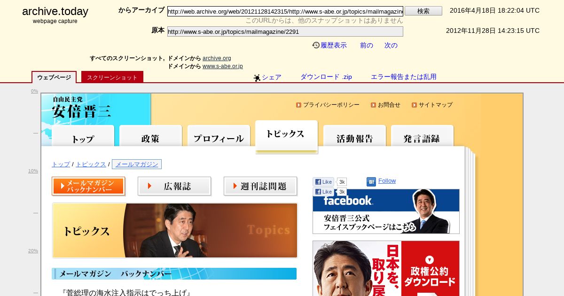
Task: Click the 原本 original URL field
Action: (x=285, y=31)
